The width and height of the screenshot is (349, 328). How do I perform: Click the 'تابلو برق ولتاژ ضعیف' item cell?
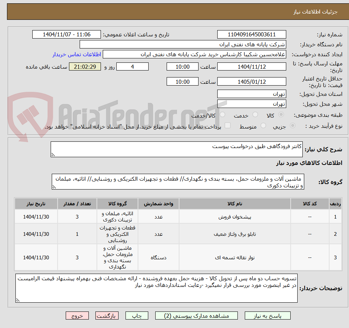(235, 234)
